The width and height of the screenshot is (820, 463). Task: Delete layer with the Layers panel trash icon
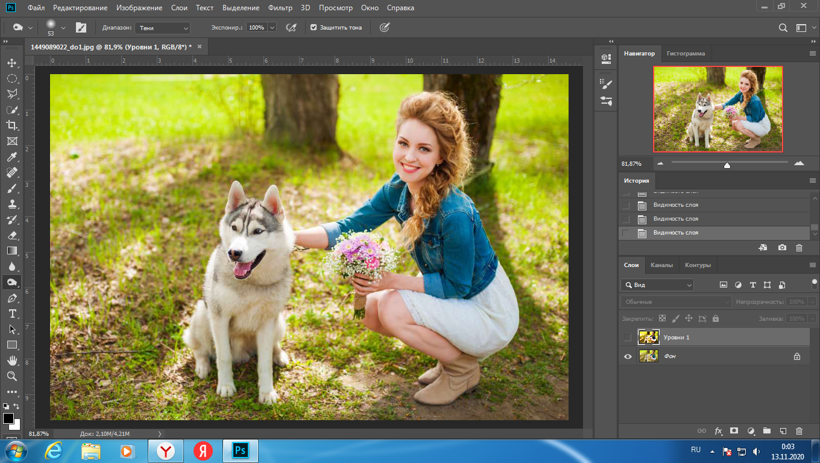pos(799,431)
